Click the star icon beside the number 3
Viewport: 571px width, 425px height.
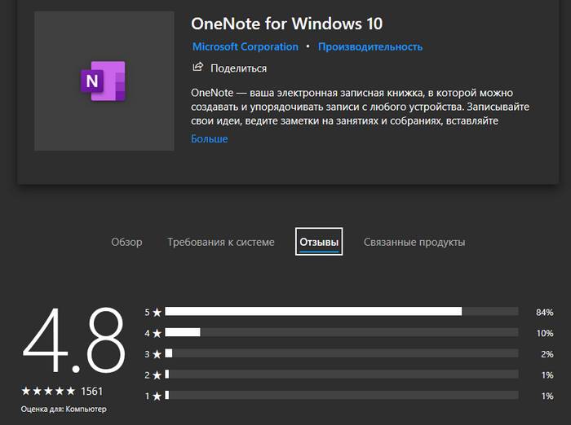pyautogui.click(x=157, y=354)
